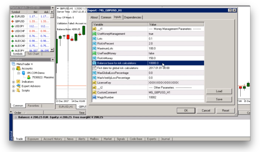Collapse the Accounts node in Navigator
This screenshot has width=261, height=152.
[x=13, y=69]
